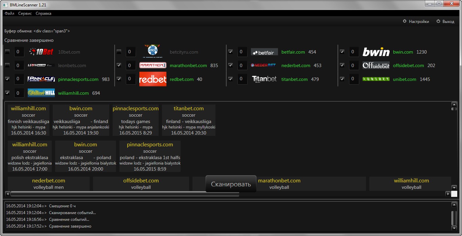The width and height of the screenshot is (462, 236).
Task: Click the Marathonbet logo
Action: click(x=153, y=65)
